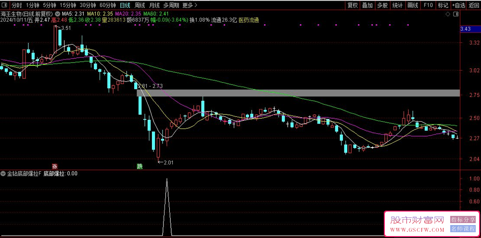Click the green 跌 marker below chart

tap(140, 166)
